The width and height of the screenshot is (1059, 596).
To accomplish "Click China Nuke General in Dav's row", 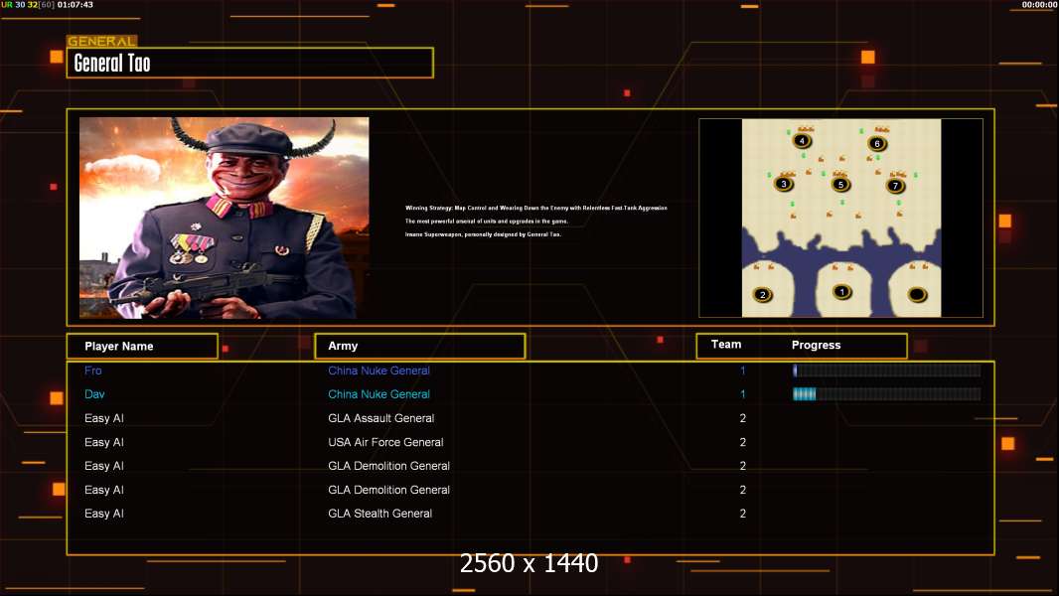I will click(x=378, y=394).
